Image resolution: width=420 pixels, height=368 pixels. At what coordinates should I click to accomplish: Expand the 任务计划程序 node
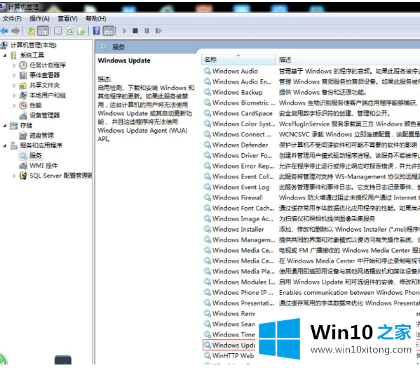click(x=15, y=65)
